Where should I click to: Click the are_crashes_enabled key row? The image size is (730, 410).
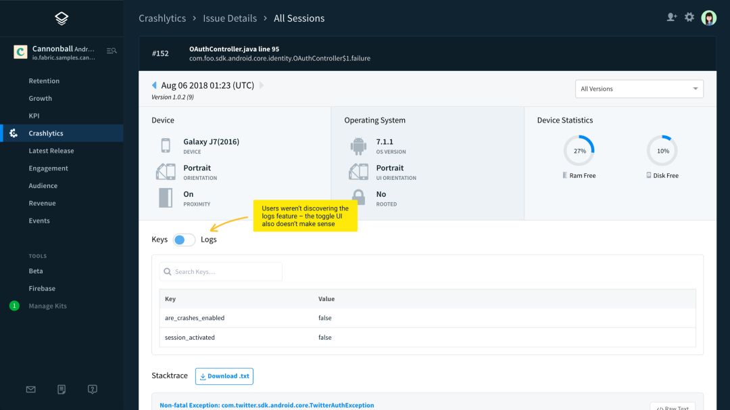[427, 318]
